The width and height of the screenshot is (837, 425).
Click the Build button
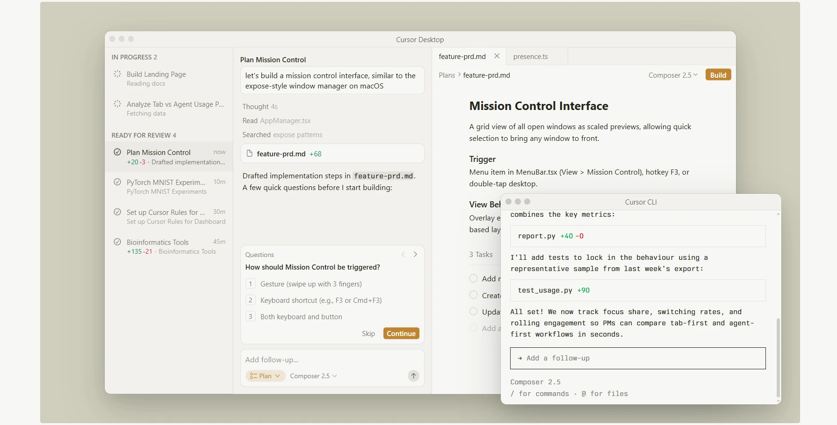click(x=718, y=75)
